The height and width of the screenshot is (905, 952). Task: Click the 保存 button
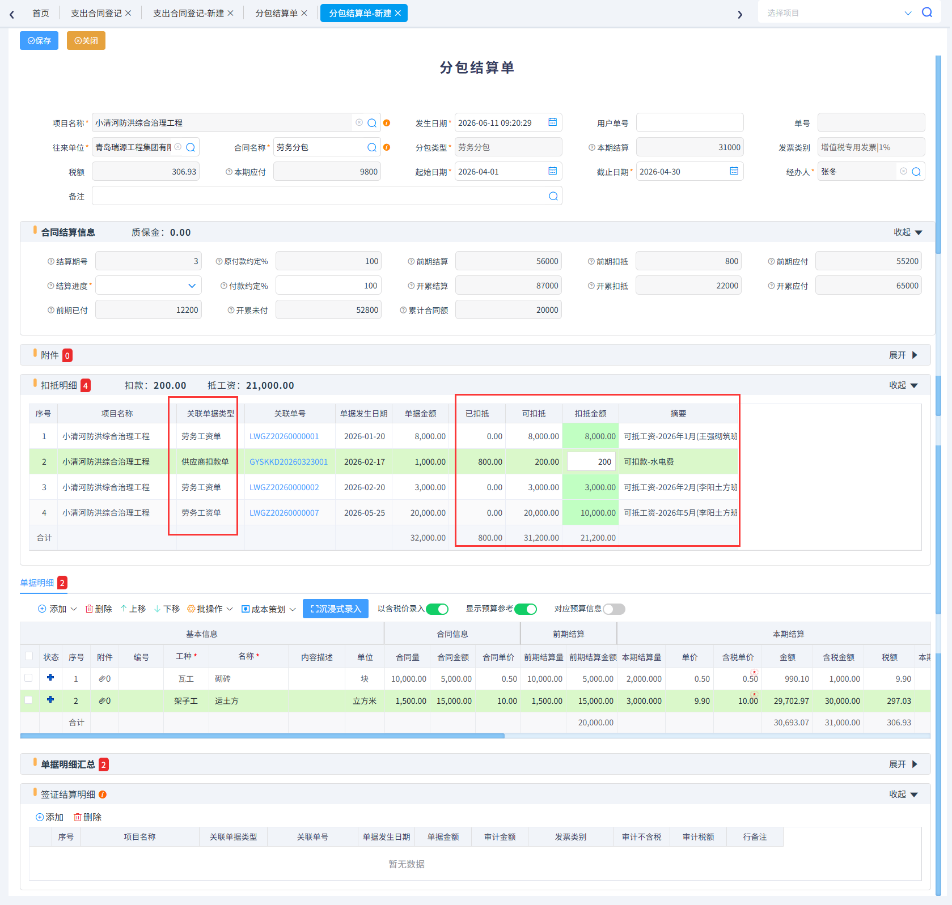coord(39,41)
